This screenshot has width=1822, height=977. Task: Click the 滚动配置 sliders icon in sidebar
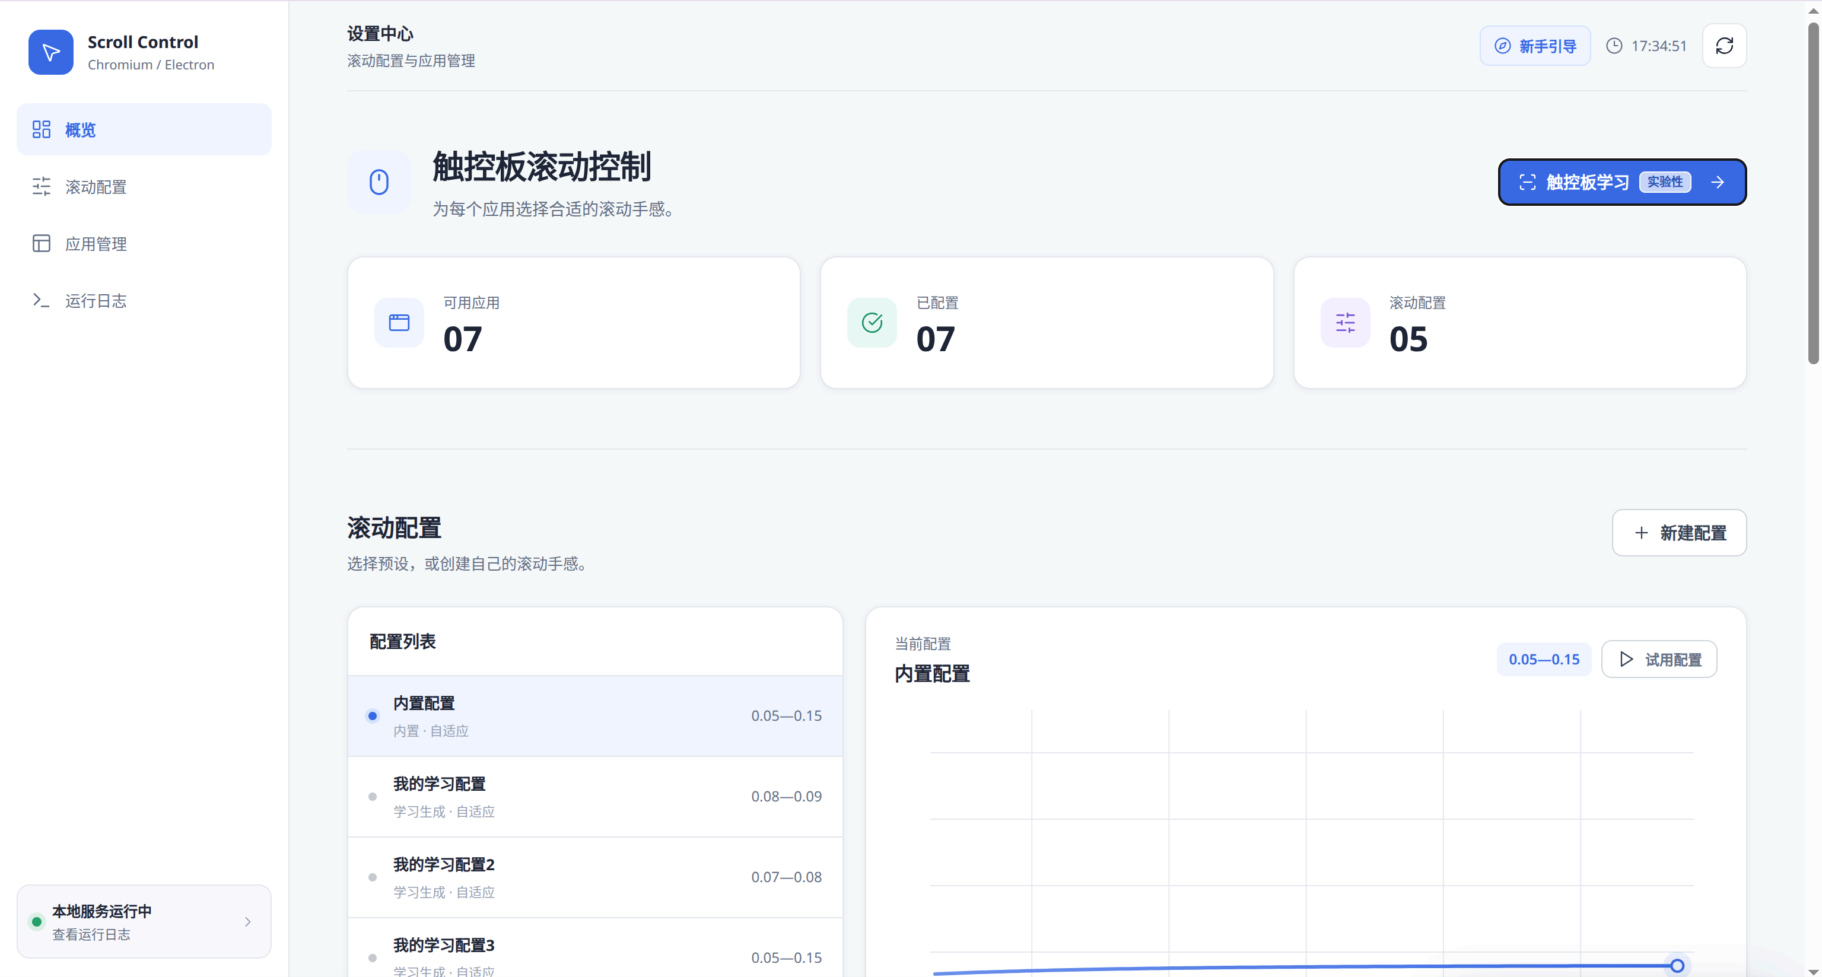42,186
